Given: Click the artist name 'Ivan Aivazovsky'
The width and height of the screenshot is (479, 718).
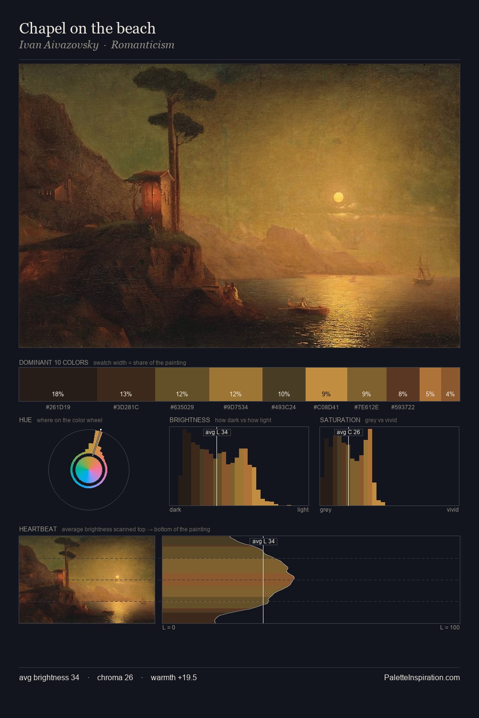Looking at the screenshot, I should (58, 45).
